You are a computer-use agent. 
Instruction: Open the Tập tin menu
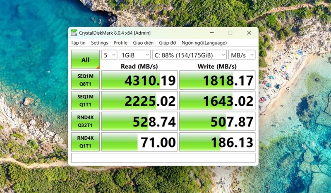78,43
